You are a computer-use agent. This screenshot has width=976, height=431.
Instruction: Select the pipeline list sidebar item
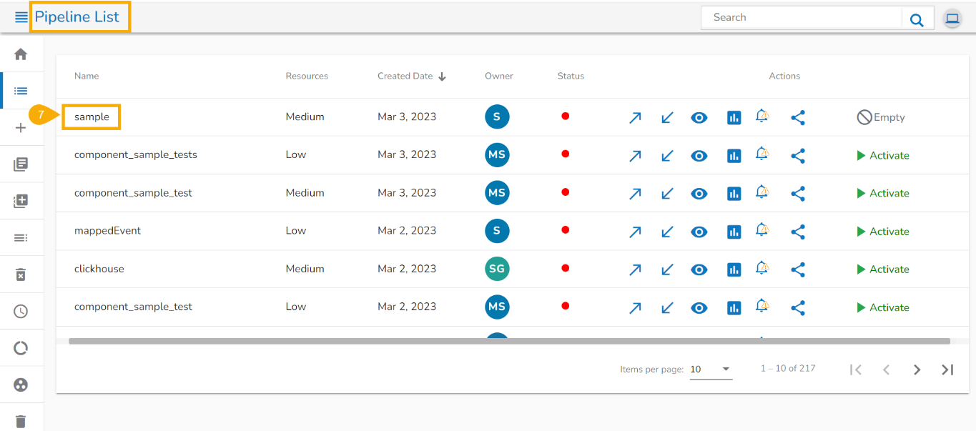point(21,91)
